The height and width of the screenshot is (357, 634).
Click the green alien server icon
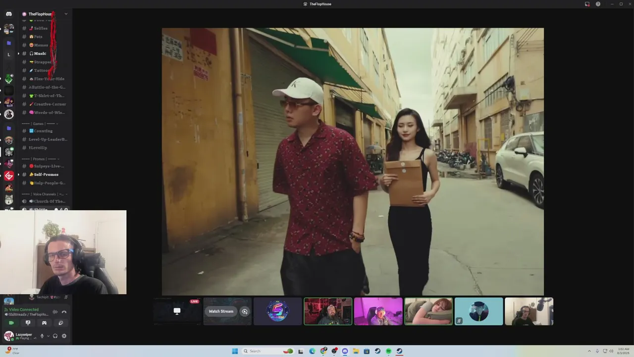click(8, 79)
